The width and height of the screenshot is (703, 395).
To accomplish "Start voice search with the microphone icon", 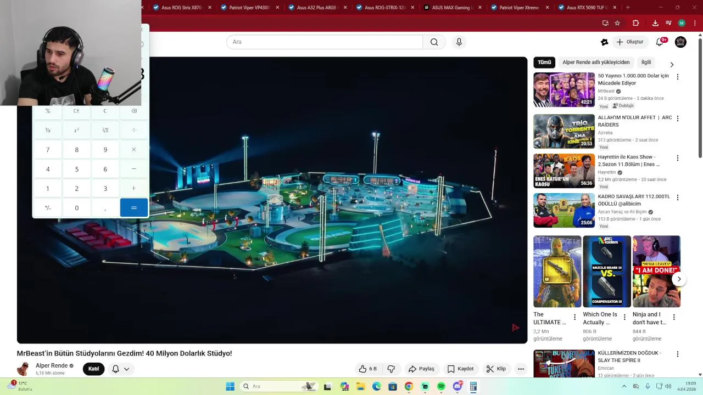I will (459, 42).
